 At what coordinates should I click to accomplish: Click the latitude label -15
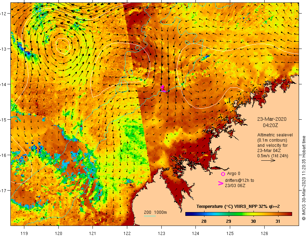point(3,119)
